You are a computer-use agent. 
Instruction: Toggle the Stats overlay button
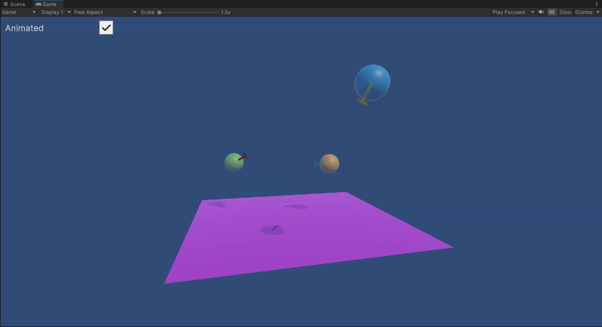(x=565, y=12)
